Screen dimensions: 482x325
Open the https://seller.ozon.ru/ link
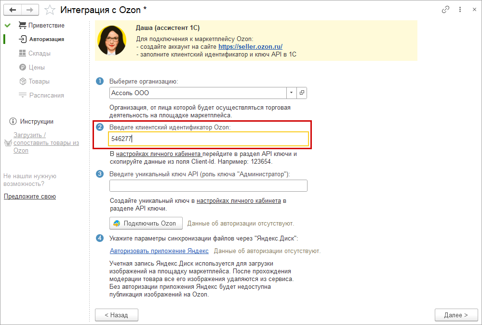coord(250,46)
